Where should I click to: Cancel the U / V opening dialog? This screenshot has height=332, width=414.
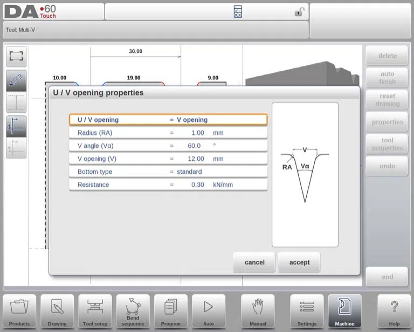[x=254, y=262]
